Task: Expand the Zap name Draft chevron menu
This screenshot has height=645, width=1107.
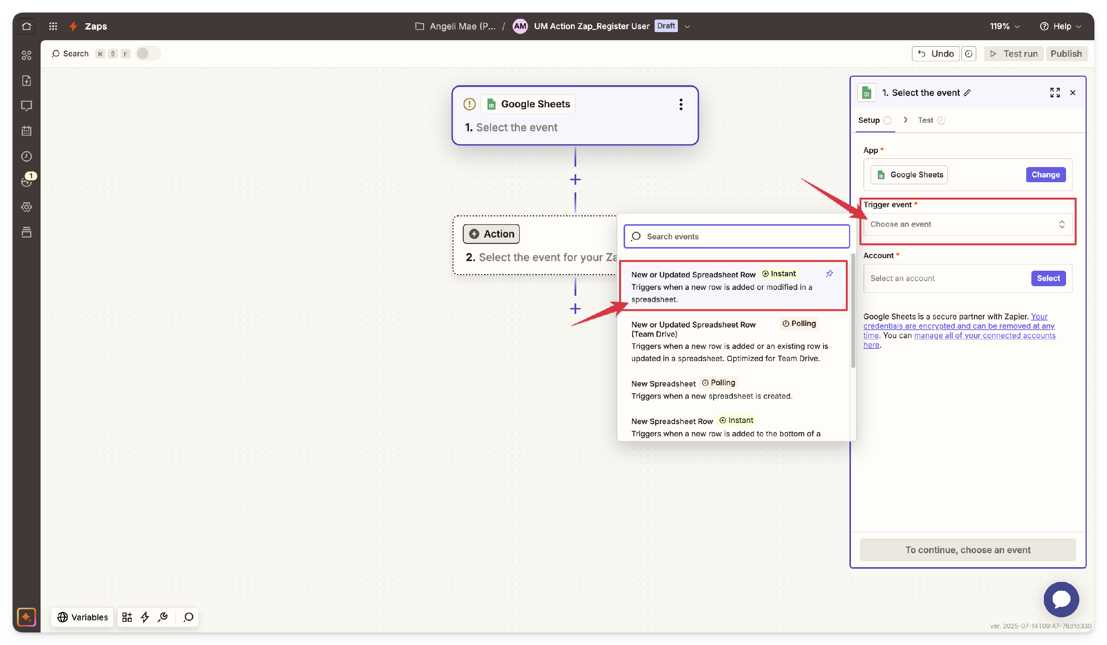Action: (x=687, y=26)
